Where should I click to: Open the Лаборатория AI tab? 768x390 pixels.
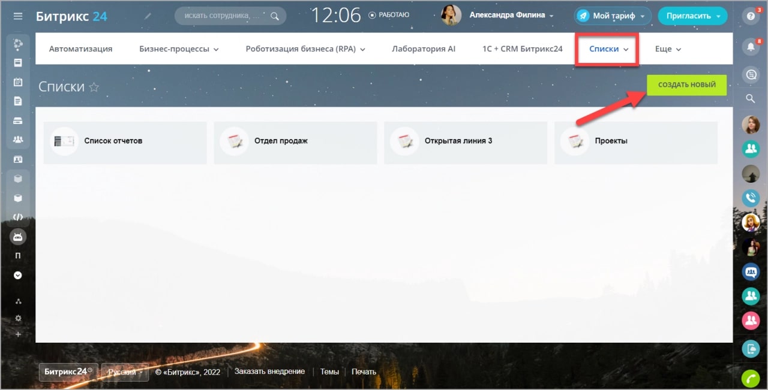click(x=423, y=49)
